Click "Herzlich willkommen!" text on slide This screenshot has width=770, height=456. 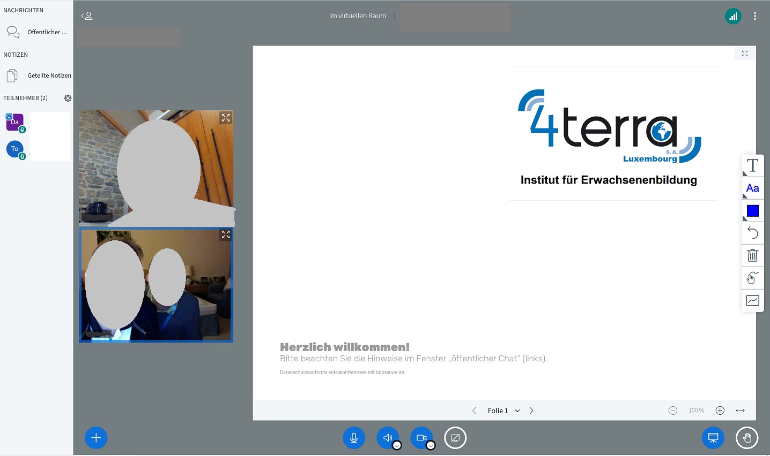click(345, 347)
